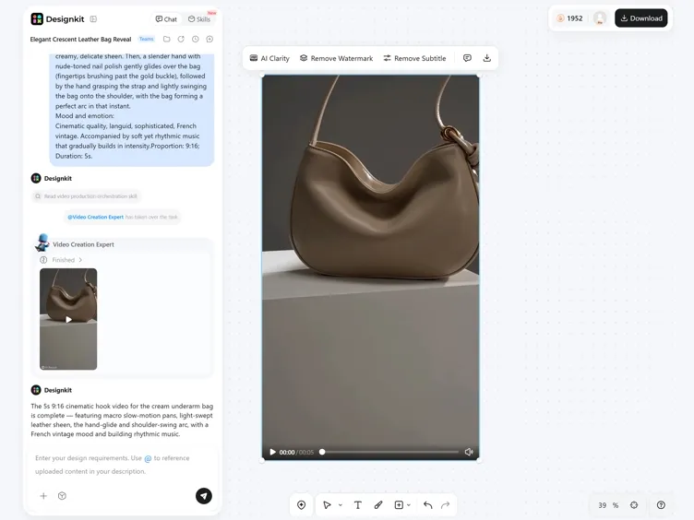This screenshot has height=520, width=694.
Task: Click the Teams badge
Action: (146, 39)
